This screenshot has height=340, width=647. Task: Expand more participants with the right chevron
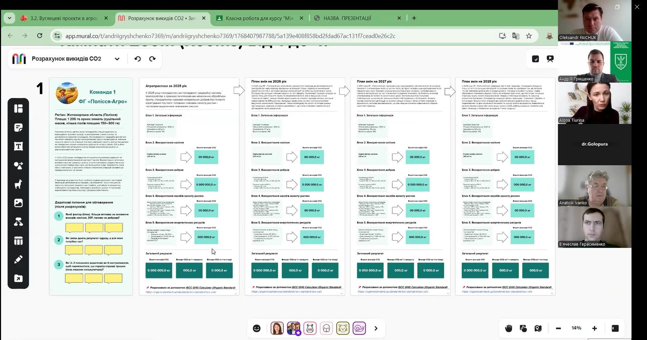tap(376, 328)
